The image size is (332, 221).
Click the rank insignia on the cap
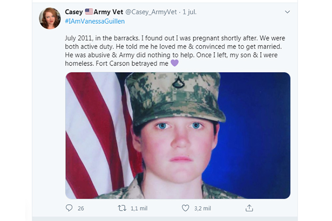pos(178,83)
